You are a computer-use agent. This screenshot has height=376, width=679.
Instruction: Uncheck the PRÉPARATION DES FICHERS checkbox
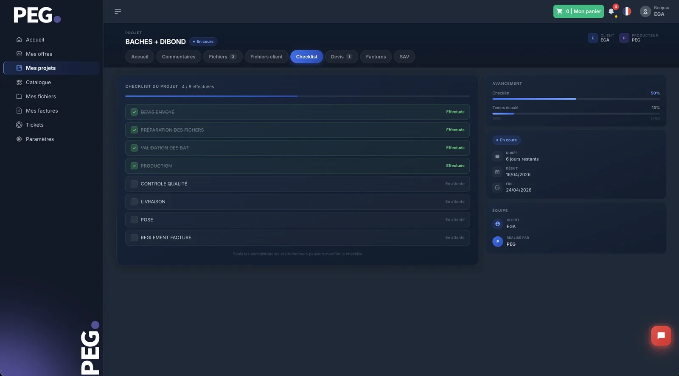pyautogui.click(x=134, y=130)
